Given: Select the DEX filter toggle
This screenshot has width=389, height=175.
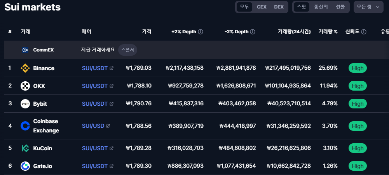Looking at the screenshot, I should [x=279, y=7].
